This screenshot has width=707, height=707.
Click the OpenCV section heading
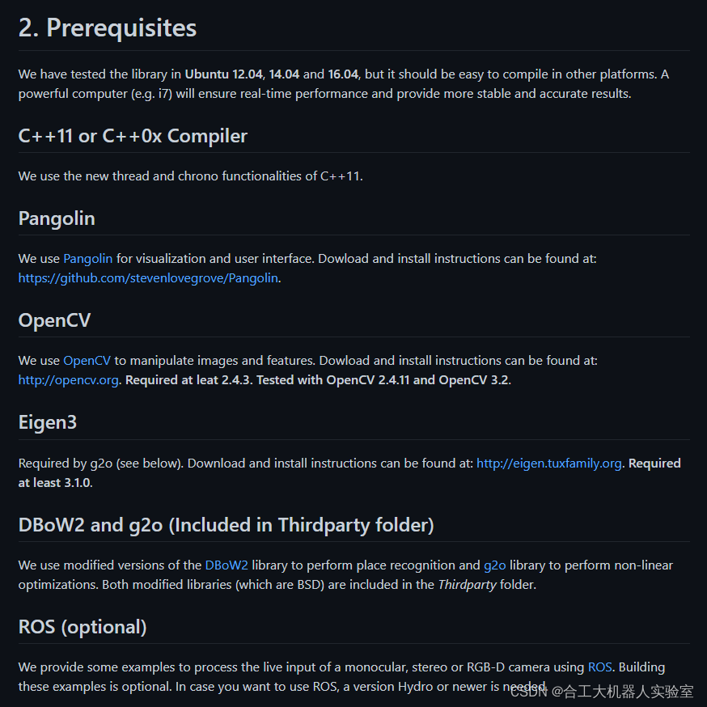click(54, 320)
